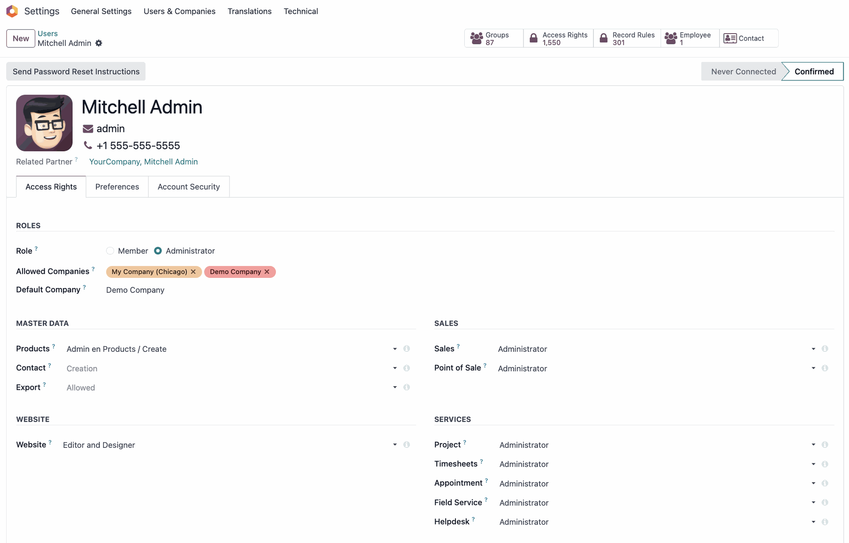Viewport: 849px width, 543px height.
Task: Click Mitchell Admin's avatar image
Action: pos(44,123)
